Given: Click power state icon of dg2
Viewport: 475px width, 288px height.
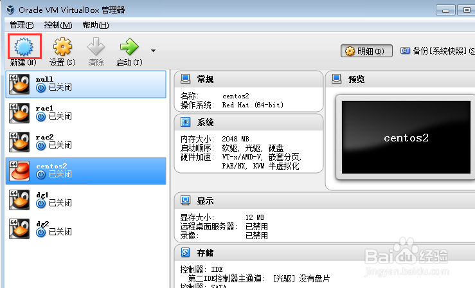Looking at the screenshot, I should click(40, 233).
